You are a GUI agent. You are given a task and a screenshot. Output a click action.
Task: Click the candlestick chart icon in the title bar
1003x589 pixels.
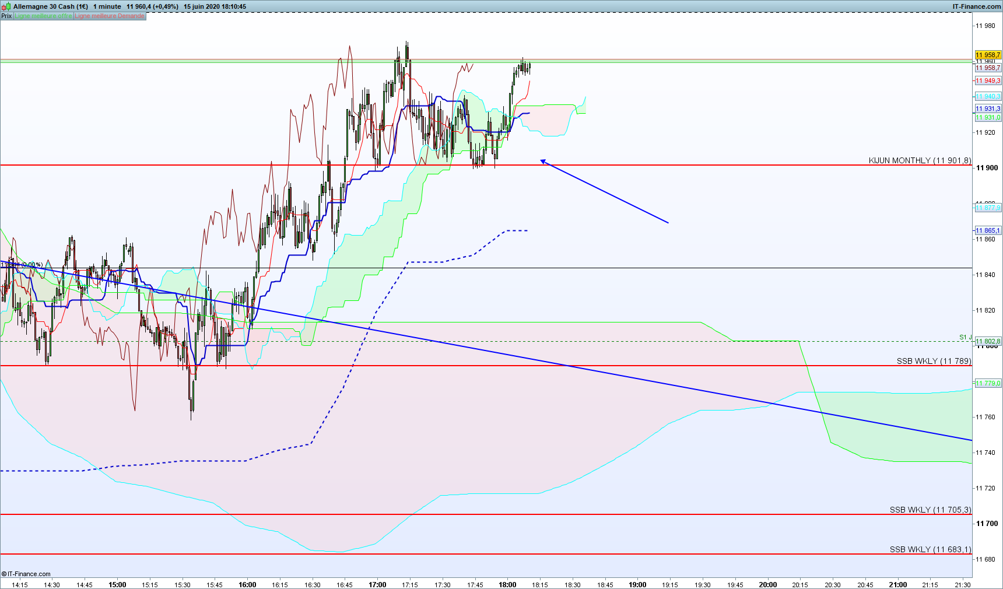pyautogui.click(x=6, y=6)
